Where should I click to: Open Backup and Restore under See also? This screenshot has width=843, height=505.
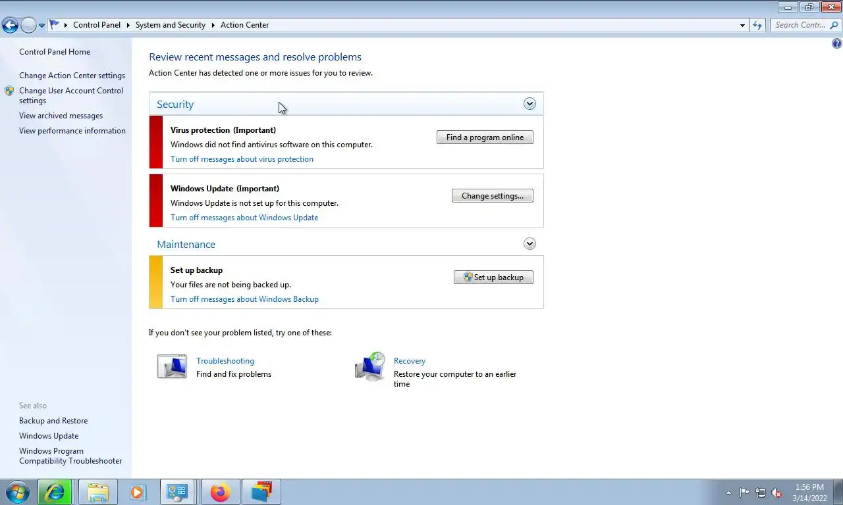(x=53, y=421)
